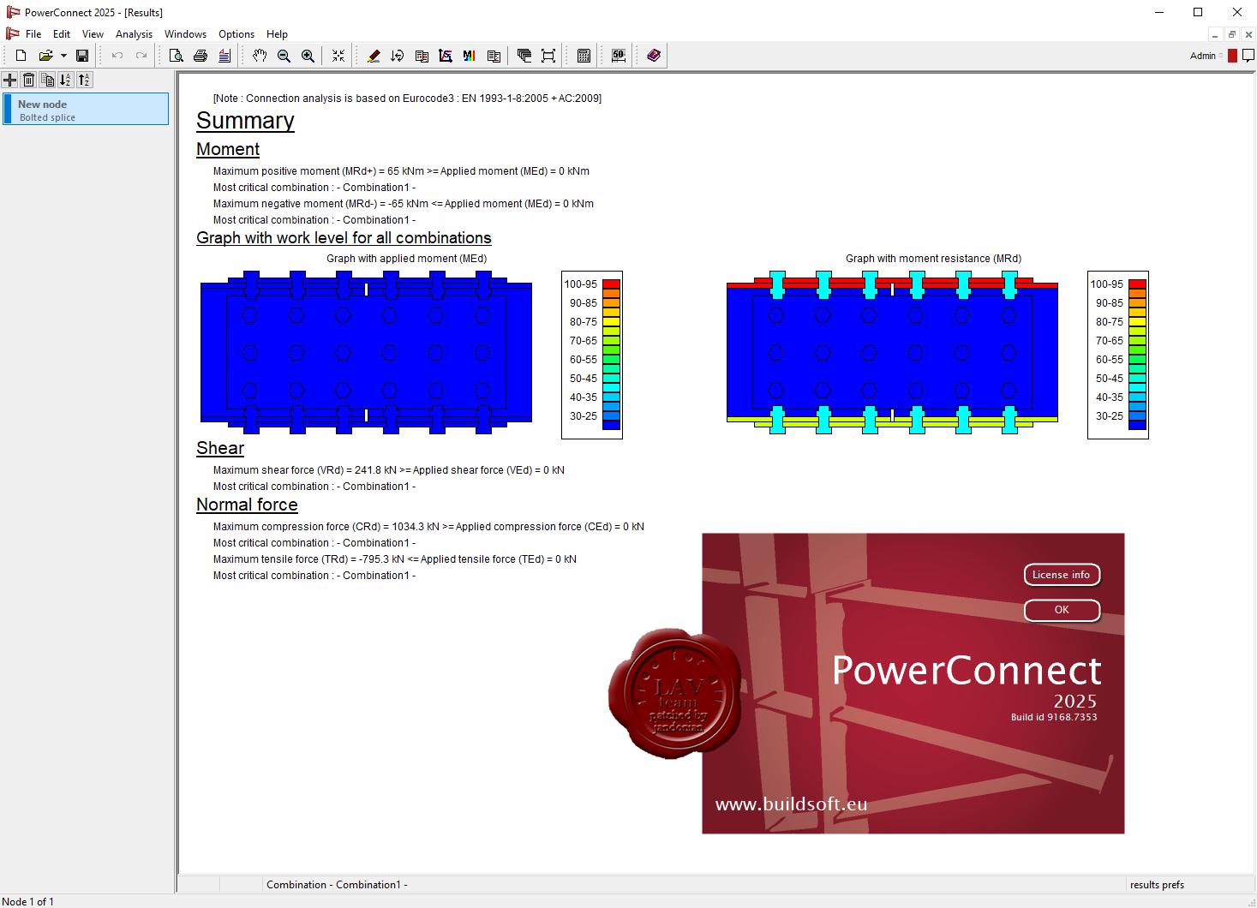1257x908 pixels.
Task: Click red 100-95 swatch in left legend
Action: coord(611,284)
